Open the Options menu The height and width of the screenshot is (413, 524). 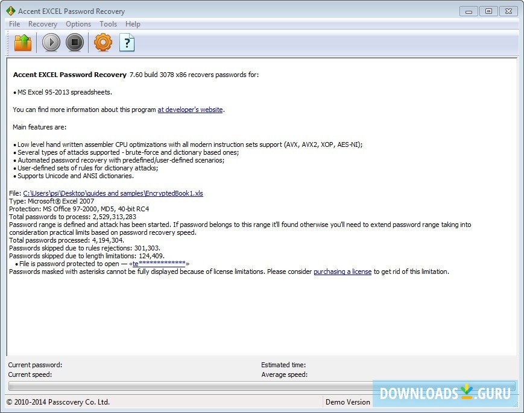pyautogui.click(x=78, y=24)
